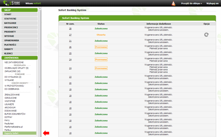Select OCZEKUJĄCE WPŁATY (9) orders
The image size is (221, 137).
[16, 68]
